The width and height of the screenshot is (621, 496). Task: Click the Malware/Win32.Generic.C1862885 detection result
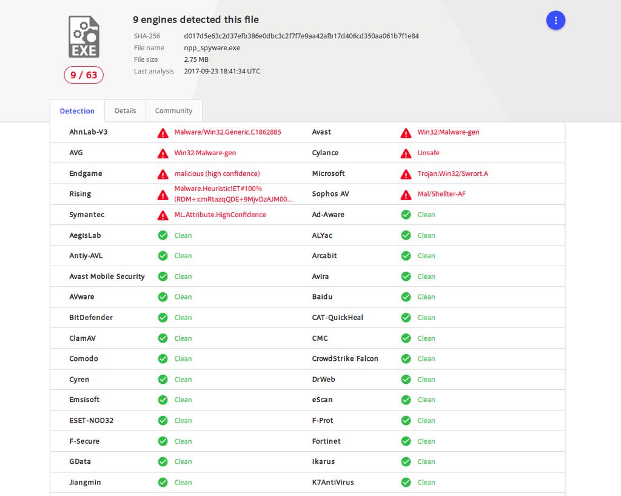click(x=228, y=132)
